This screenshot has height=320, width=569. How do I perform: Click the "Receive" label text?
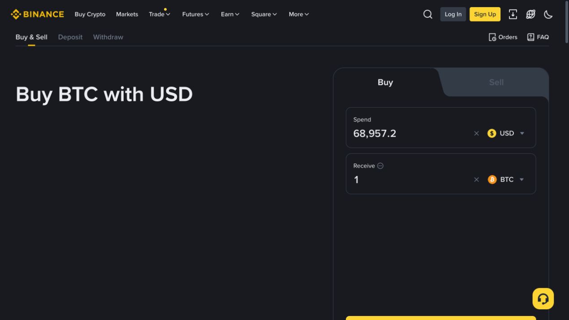(x=364, y=166)
